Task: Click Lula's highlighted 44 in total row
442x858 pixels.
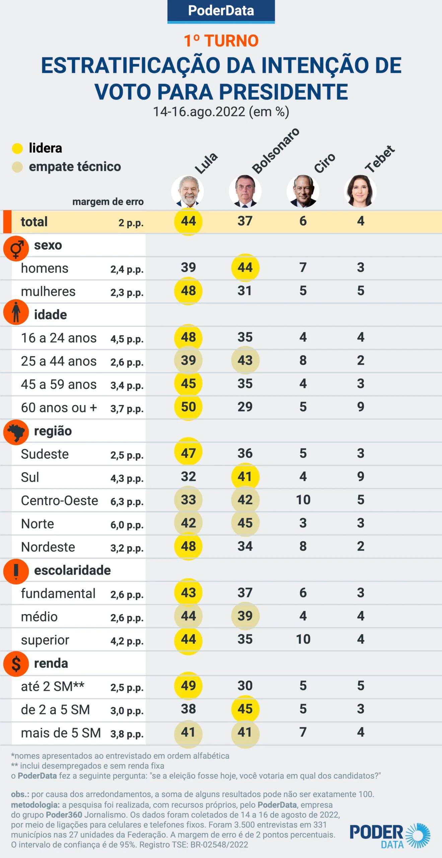Action: click(188, 221)
